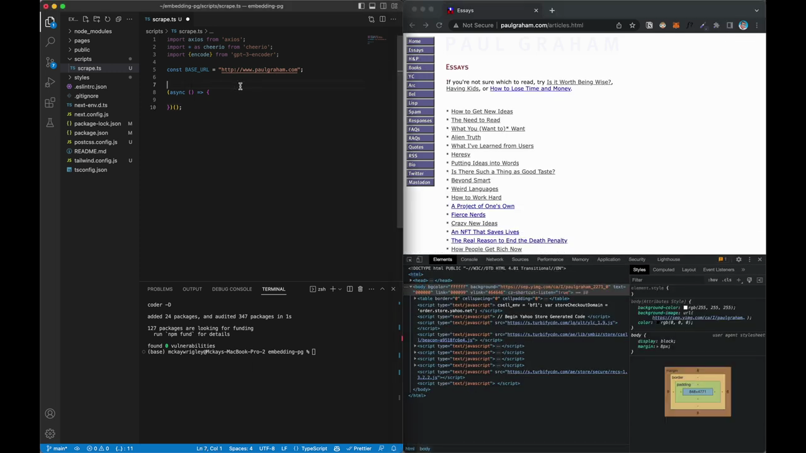Switch to the PROBLEMS panel tab
Screen dimensions: 806x453
(x=160, y=289)
